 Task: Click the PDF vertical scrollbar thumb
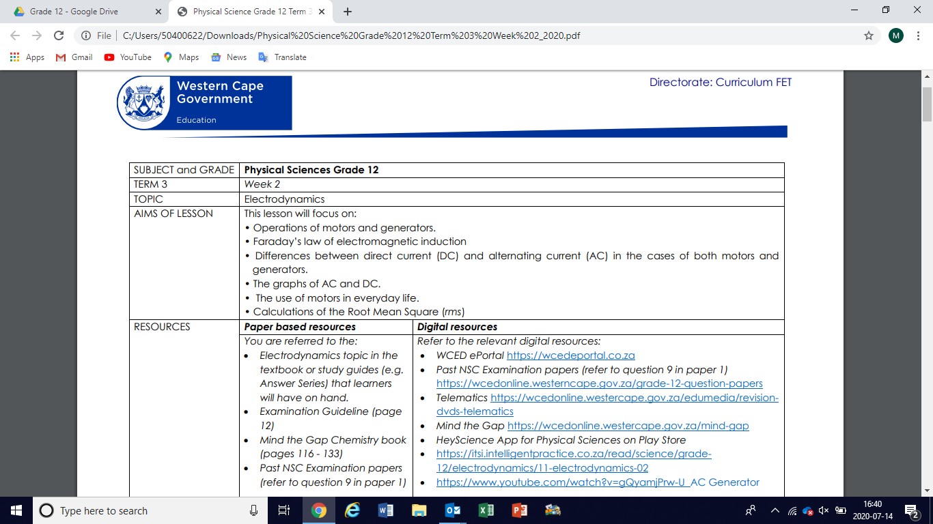point(927,104)
